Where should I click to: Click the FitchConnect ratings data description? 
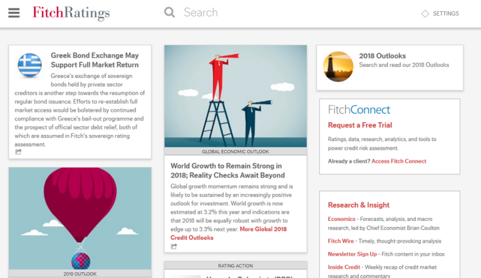[x=382, y=144]
